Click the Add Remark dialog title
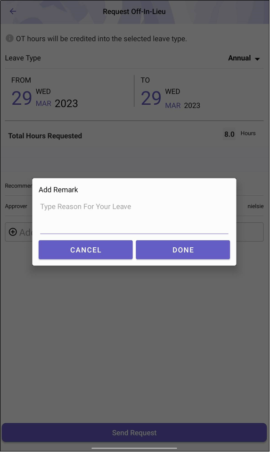 pos(58,190)
